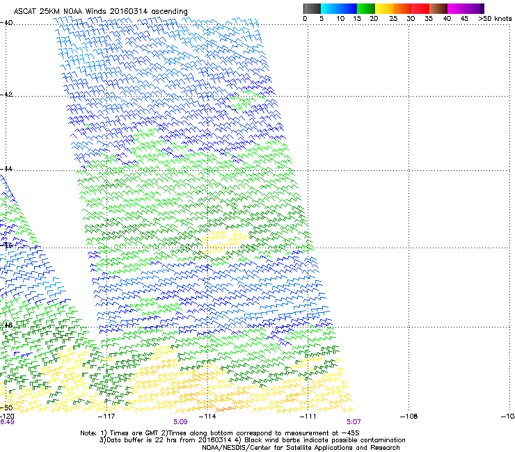Image resolution: width=515 pixels, height=452 pixels.
Task: Click the '35' label under the color scale
Action: [429, 18]
